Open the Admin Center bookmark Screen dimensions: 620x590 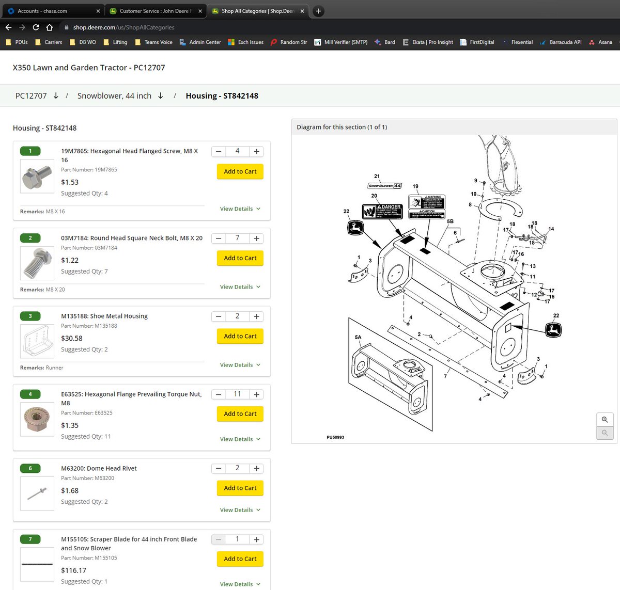pyautogui.click(x=200, y=42)
